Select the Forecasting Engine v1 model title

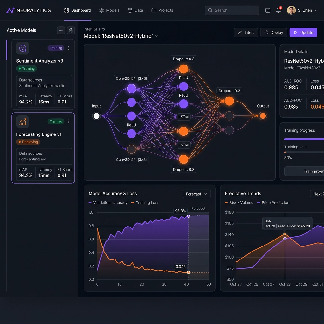point(39,134)
